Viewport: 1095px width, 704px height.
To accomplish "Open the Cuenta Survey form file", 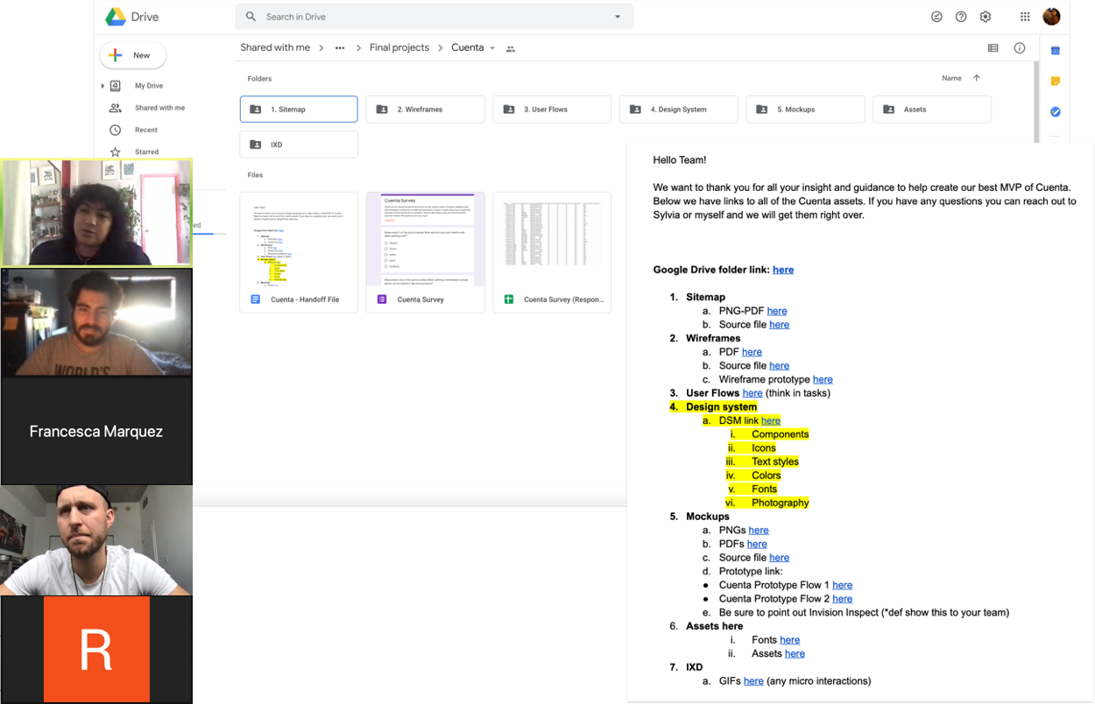I will [x=426, y=252].
